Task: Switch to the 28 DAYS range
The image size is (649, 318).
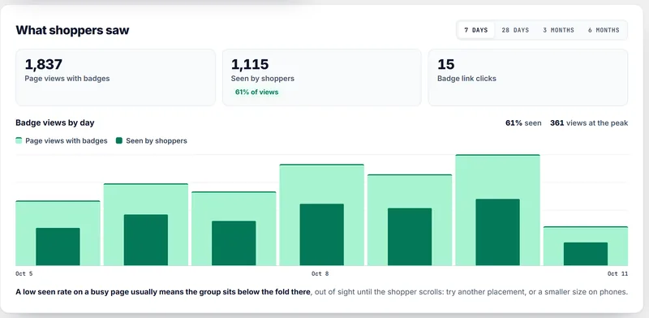Action: 515,30
